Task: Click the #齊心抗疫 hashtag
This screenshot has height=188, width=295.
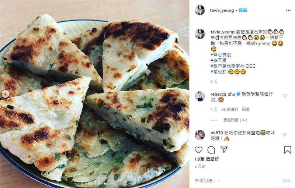Action: click(221, 55)
